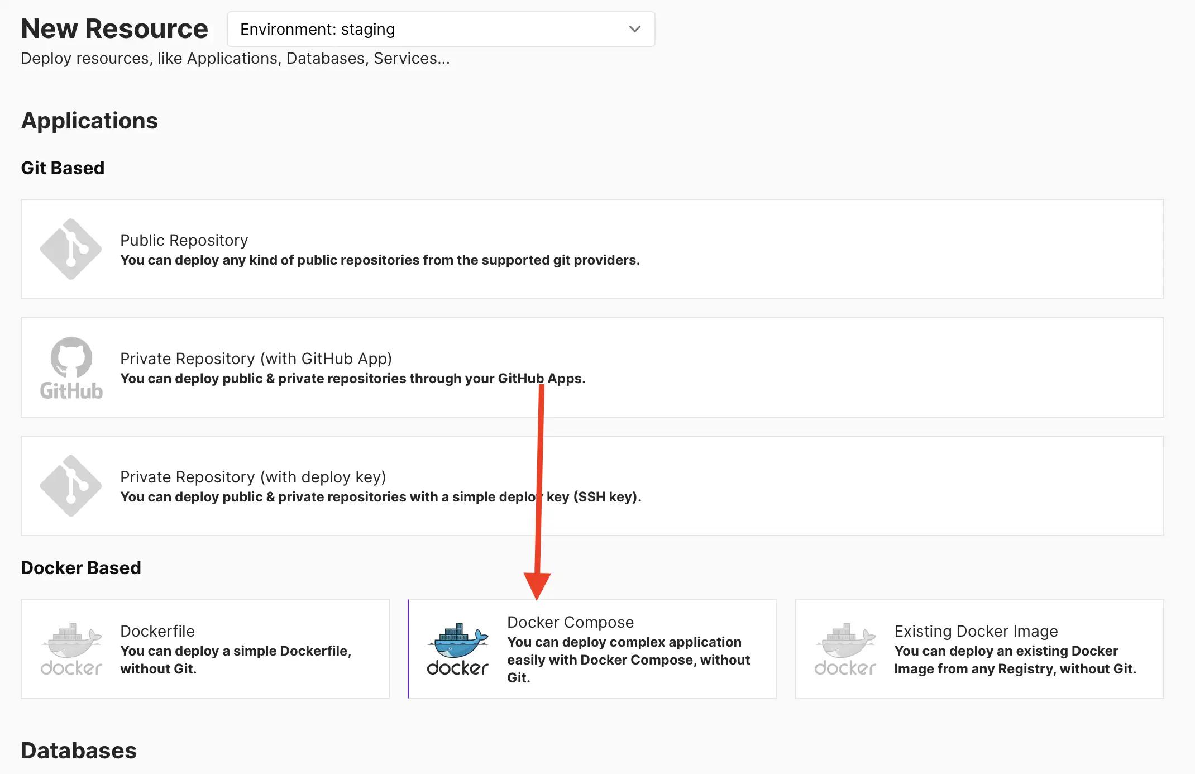The width and height of the screenshot is (1195, 774).
Task: Click the GitHub logo icon
Action: (71, 368)
